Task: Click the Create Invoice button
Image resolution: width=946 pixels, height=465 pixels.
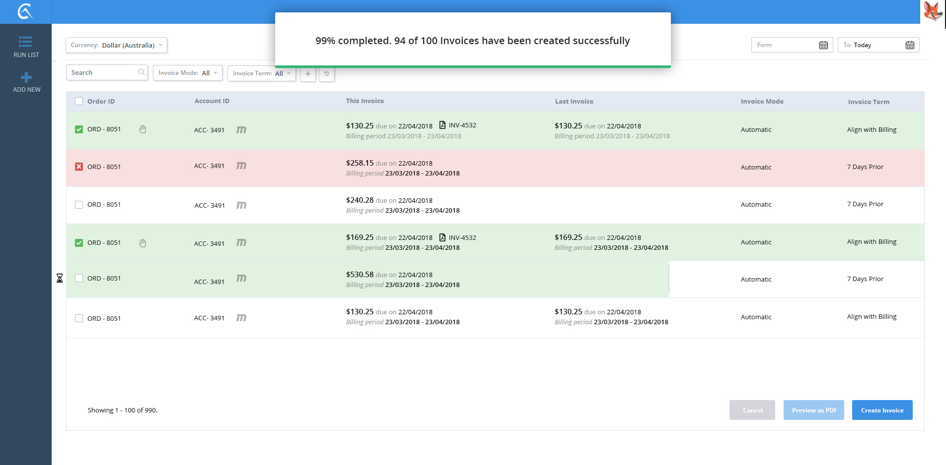Action: pyautogui.click(x=882, y=410)
